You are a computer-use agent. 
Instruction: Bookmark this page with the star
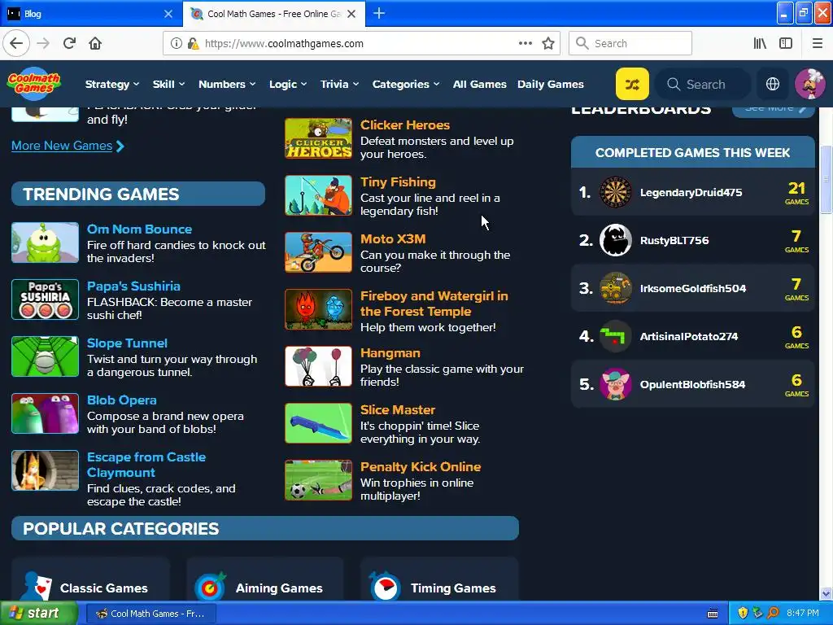click(x=548, y=44)
